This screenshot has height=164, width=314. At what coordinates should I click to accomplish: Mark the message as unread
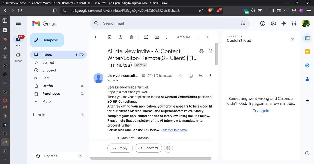146,37
